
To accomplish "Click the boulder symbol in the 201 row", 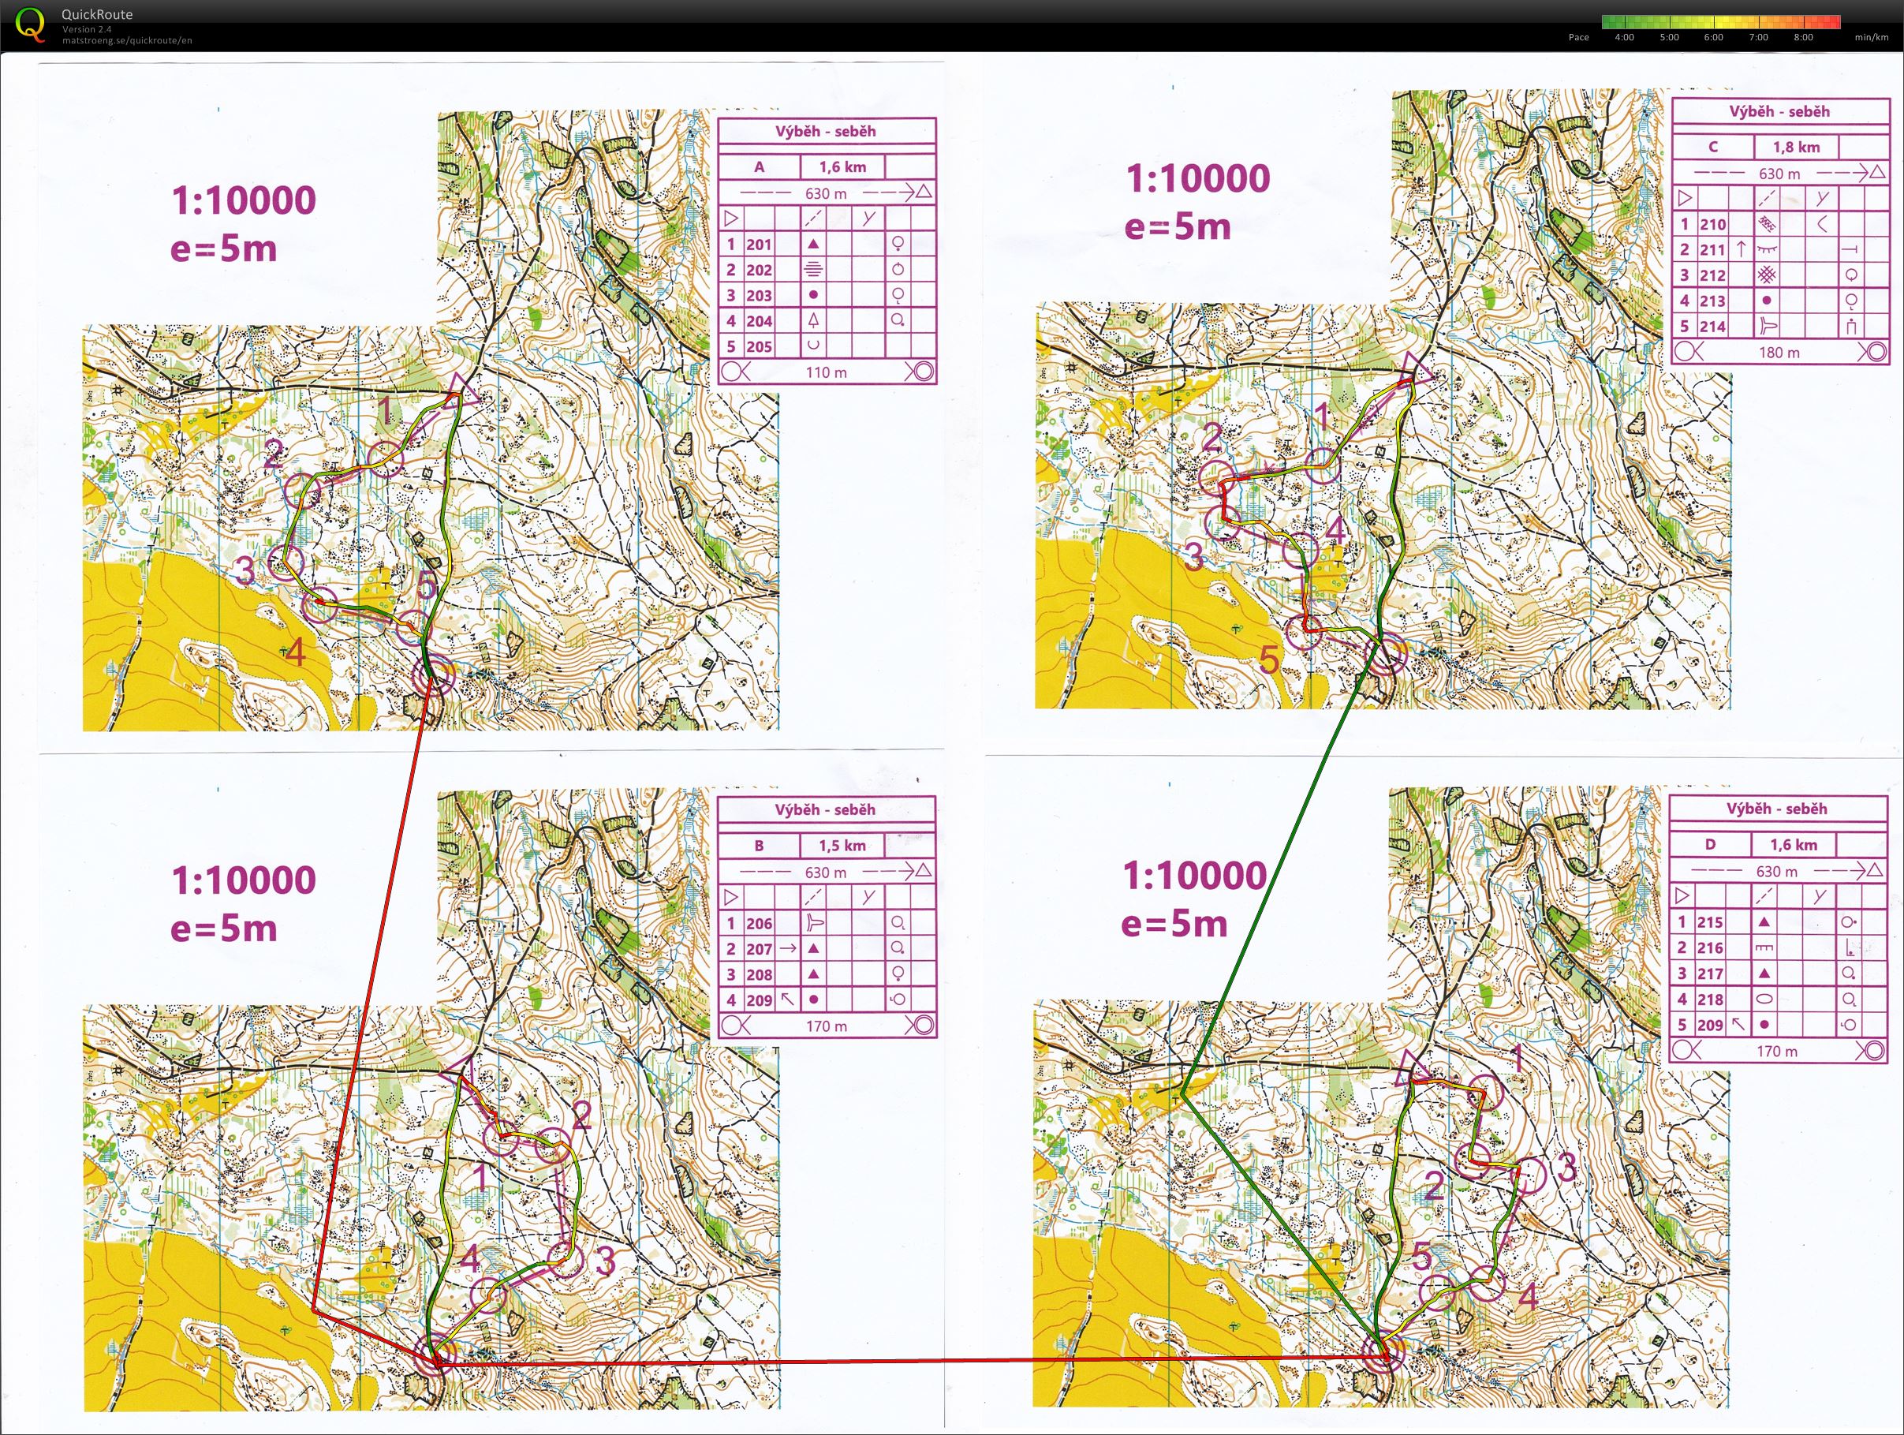I will [x=813, y=245].
